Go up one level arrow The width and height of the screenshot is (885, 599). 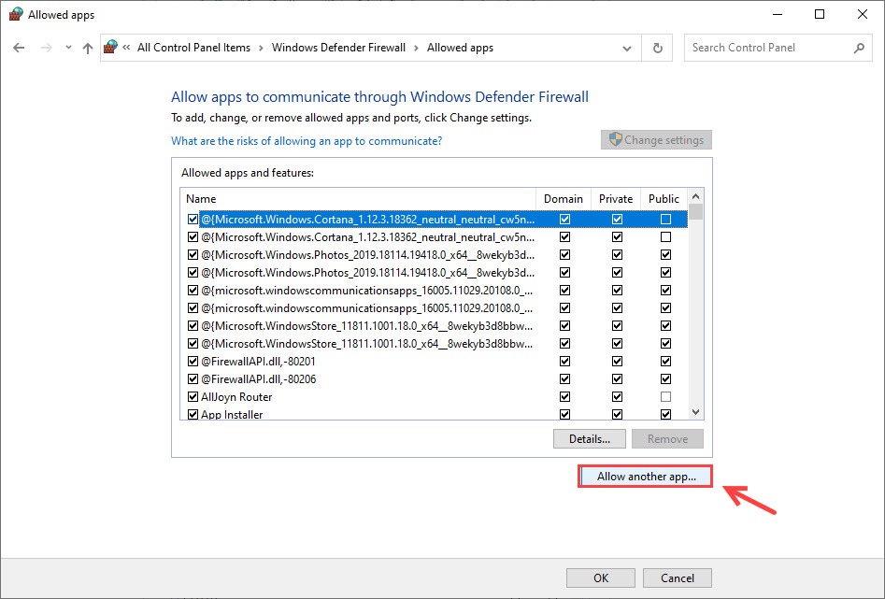tap(88, 48)
